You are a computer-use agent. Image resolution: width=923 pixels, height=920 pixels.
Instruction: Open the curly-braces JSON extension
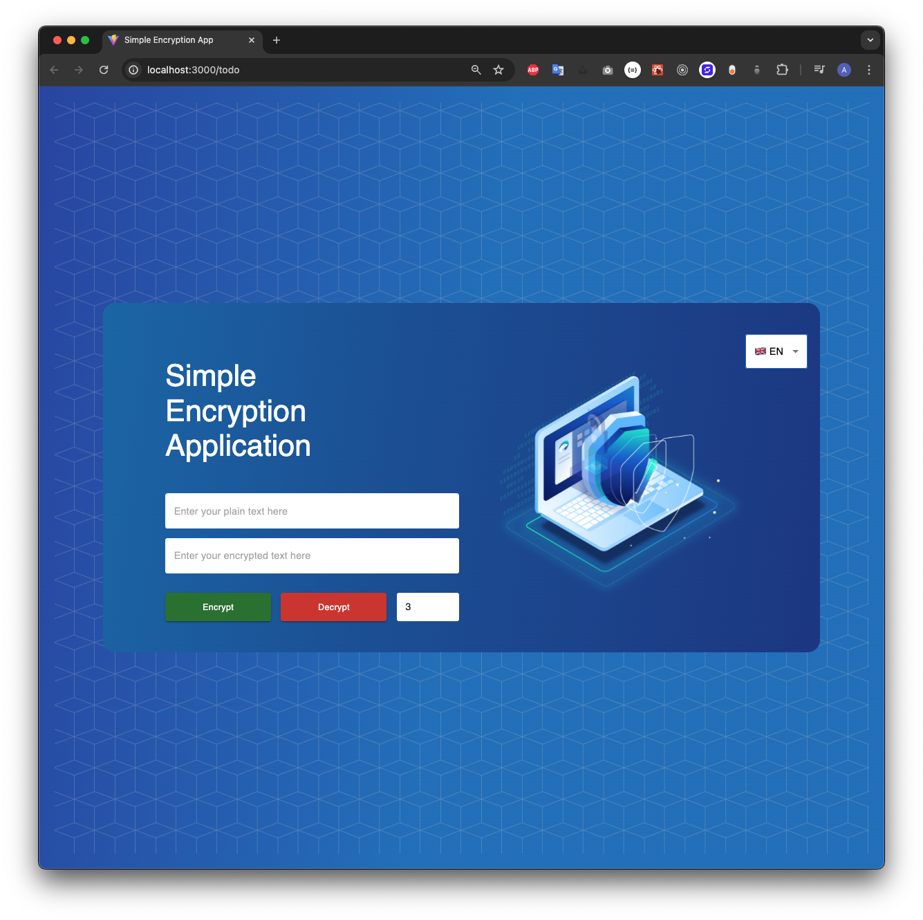(x=633, y=70)
